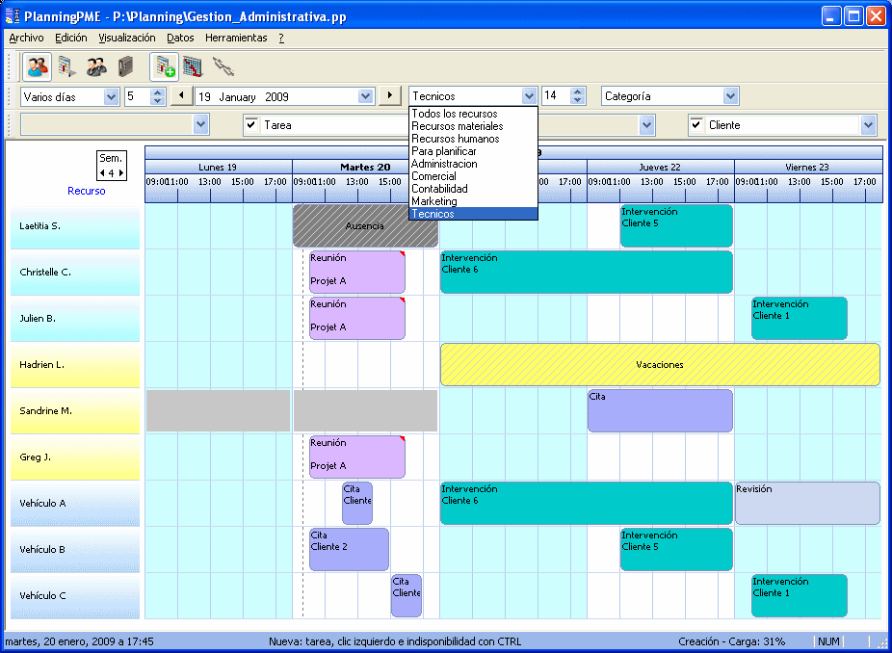Image resolution: width=892 pixels, height=653 pixels.
Task: Select Sandrine's Cita appointment block
Action: [x=660, y=410]
